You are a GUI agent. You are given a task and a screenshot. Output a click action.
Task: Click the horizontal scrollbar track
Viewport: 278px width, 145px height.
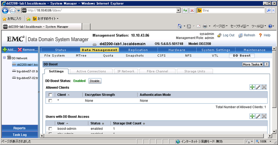[x=154, y=136]
